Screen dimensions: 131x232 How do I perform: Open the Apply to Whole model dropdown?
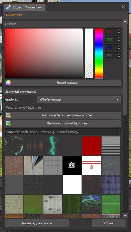click(x=79, y=100)
